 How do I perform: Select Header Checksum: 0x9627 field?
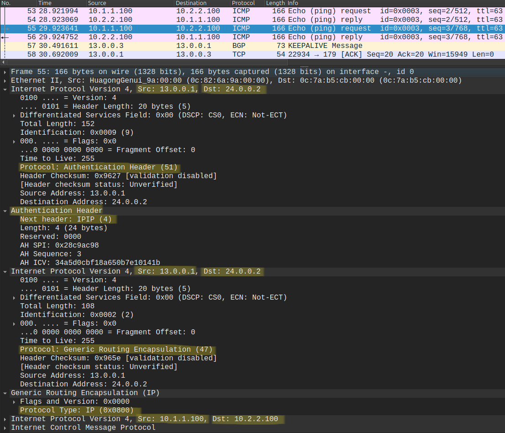(118, 176)
